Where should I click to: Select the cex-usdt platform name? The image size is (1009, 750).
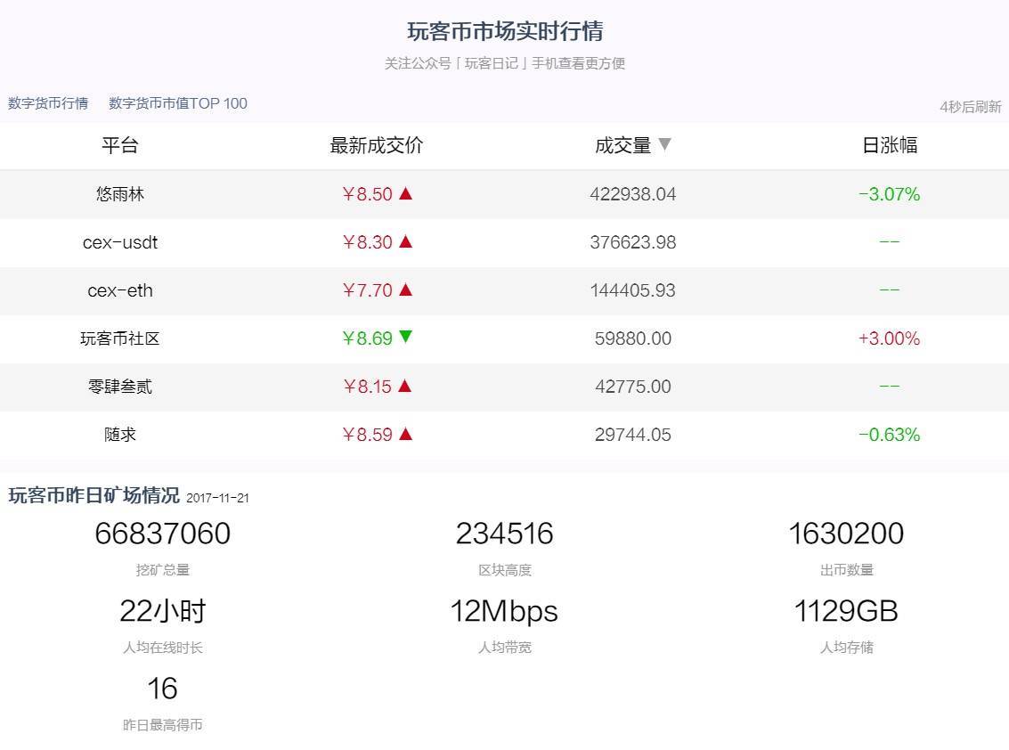click(120, 242)
